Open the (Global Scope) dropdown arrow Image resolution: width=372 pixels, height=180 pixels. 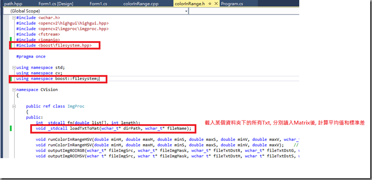[x=186, y=11]
